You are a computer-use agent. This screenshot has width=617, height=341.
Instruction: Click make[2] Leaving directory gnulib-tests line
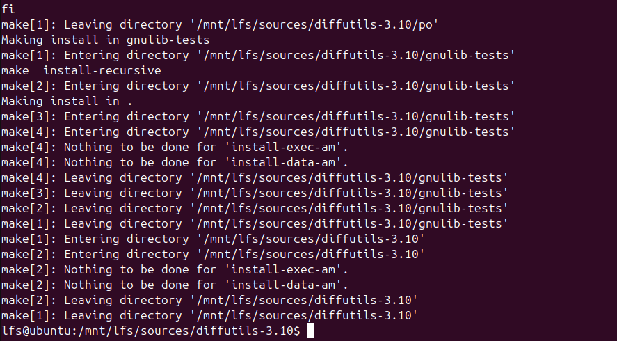(x=254, y=208)
